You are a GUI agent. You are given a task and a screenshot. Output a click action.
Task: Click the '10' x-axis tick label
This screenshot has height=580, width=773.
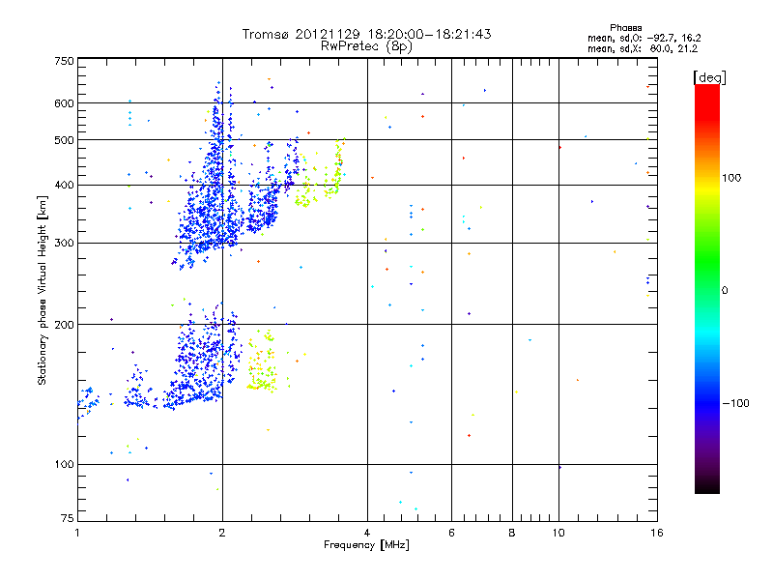pos(558,533)
